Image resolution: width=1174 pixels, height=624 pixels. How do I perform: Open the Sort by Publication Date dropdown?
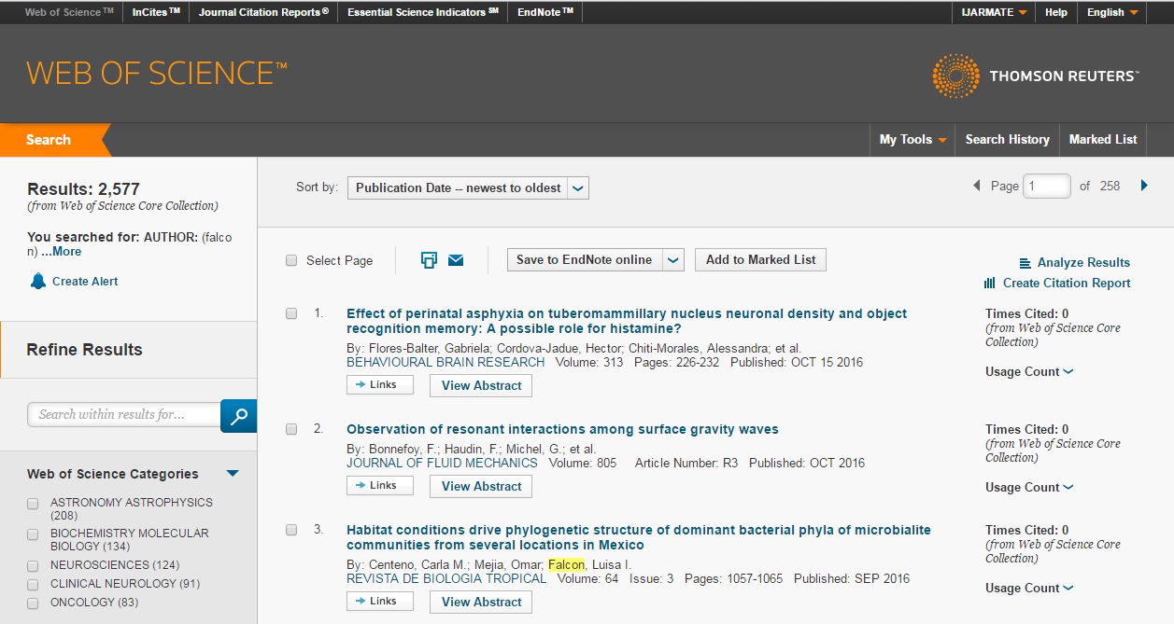[x=468, y=187]
